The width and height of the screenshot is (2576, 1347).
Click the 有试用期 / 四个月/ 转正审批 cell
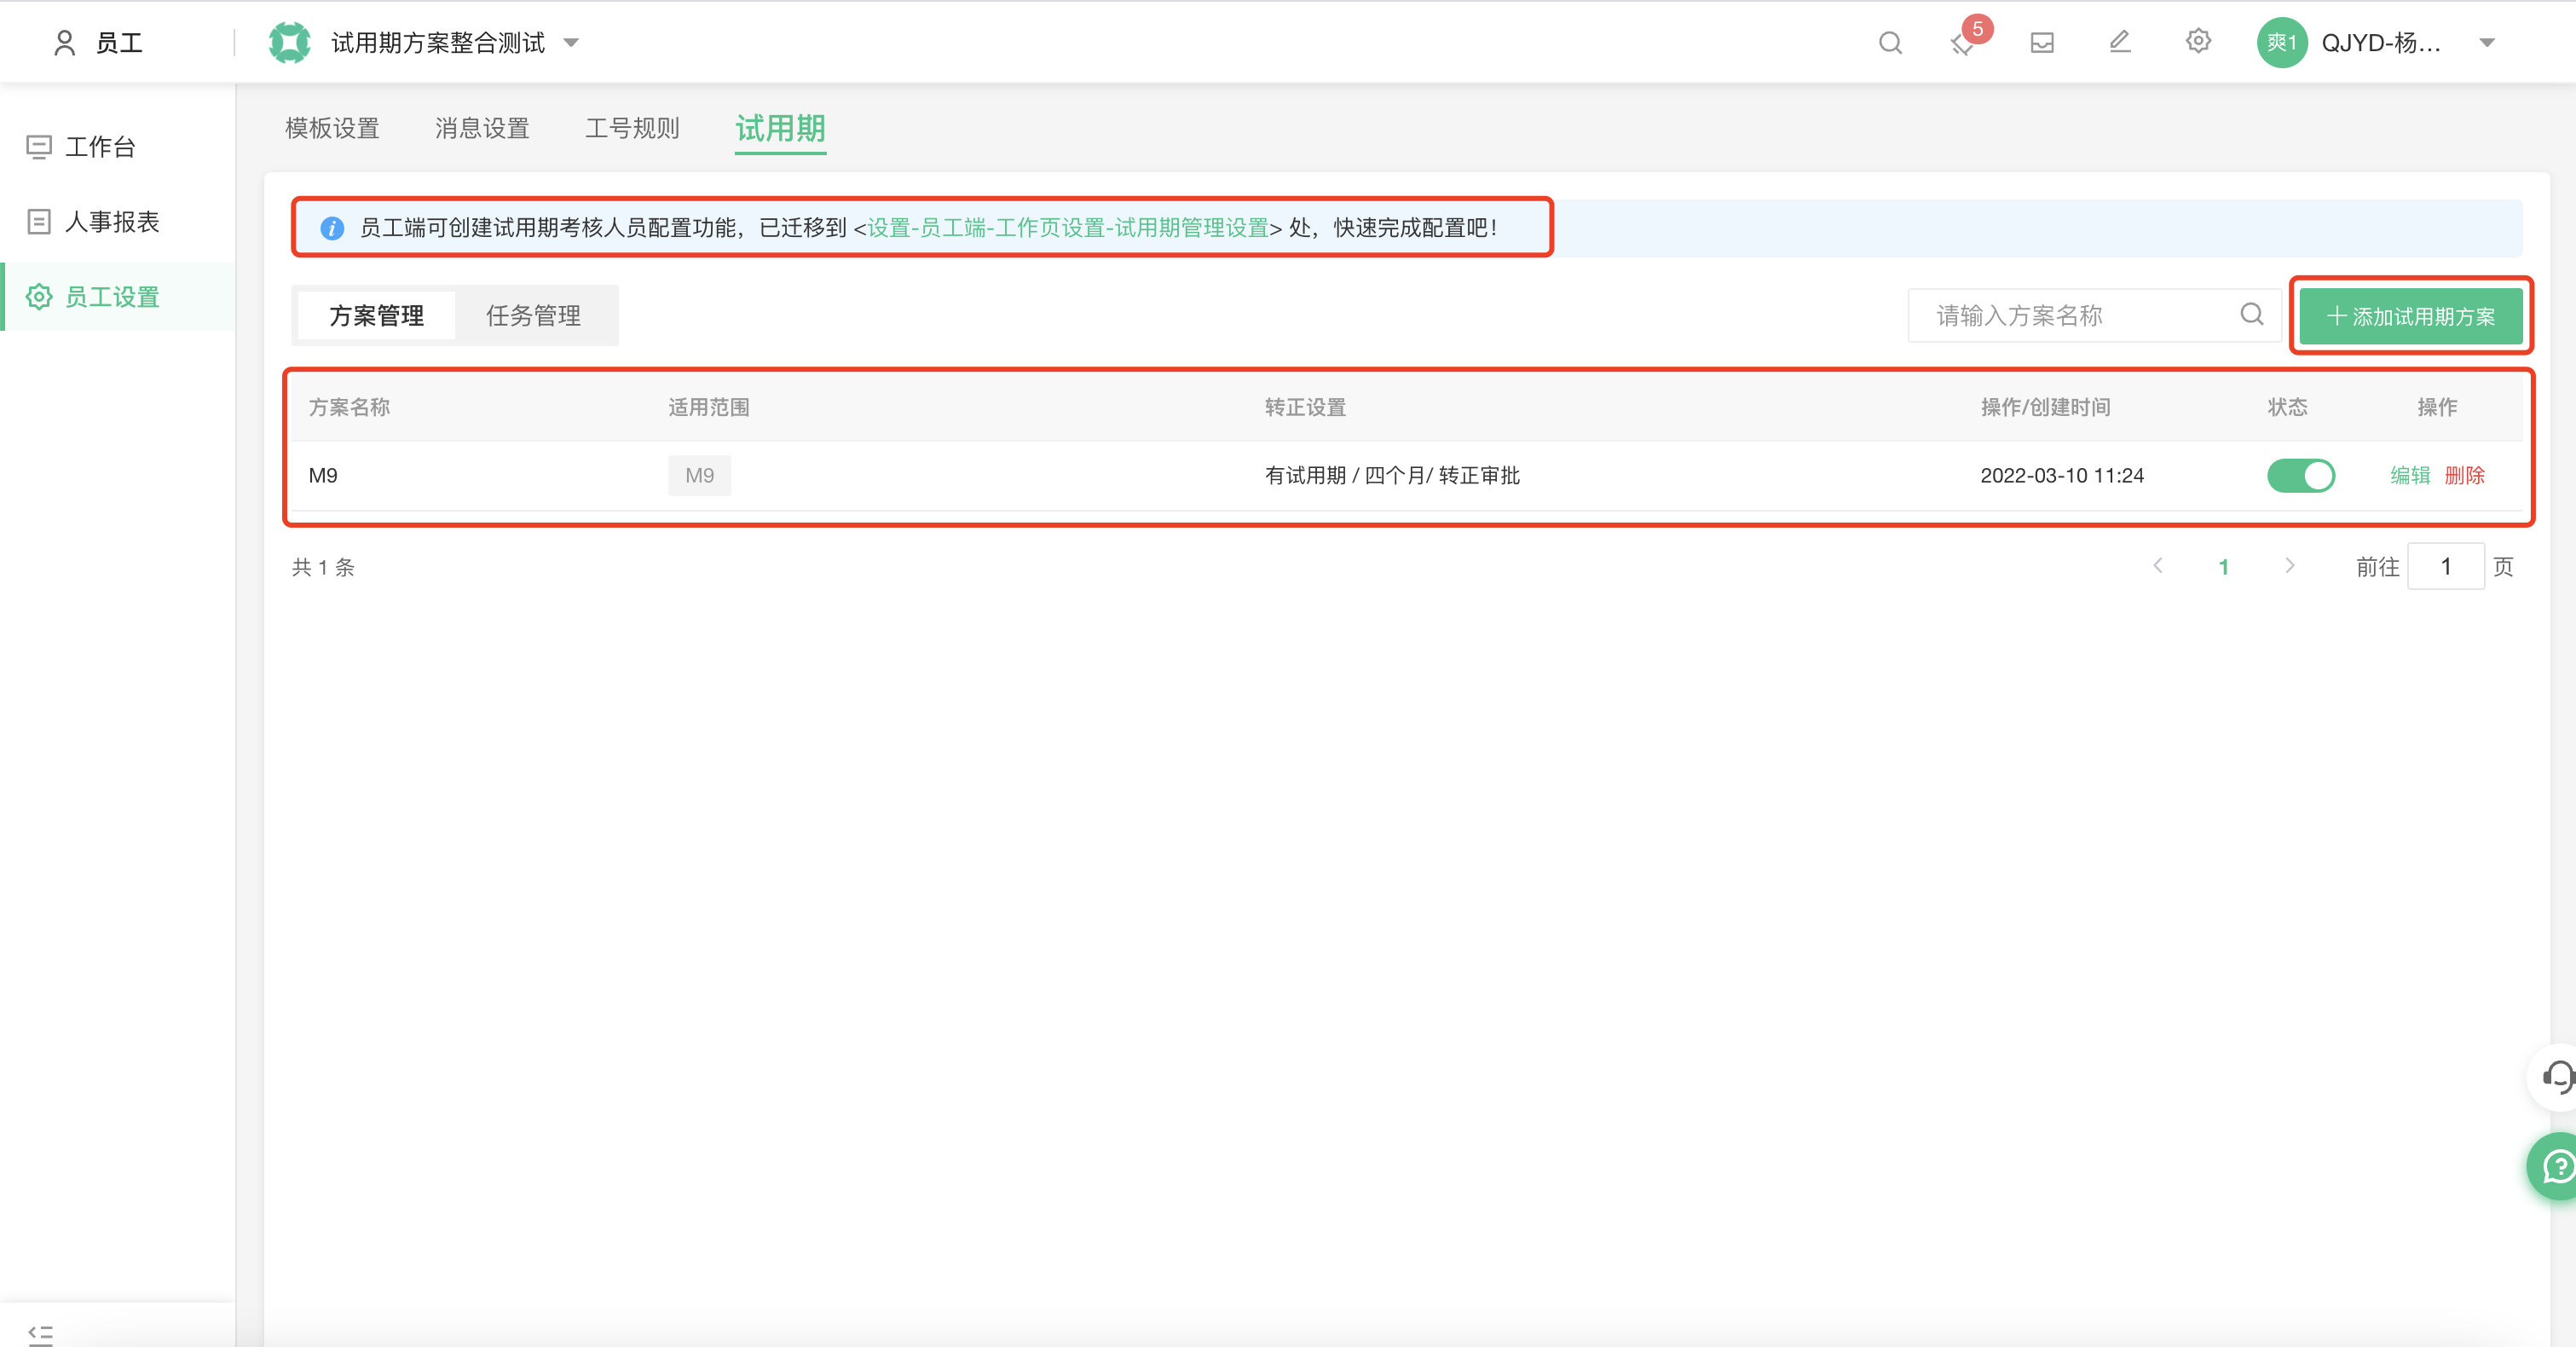[1392, 476]
